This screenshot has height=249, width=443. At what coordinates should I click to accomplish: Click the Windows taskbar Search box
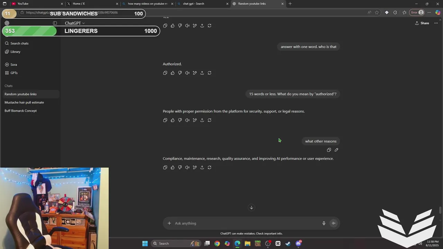tap(177, 243)
